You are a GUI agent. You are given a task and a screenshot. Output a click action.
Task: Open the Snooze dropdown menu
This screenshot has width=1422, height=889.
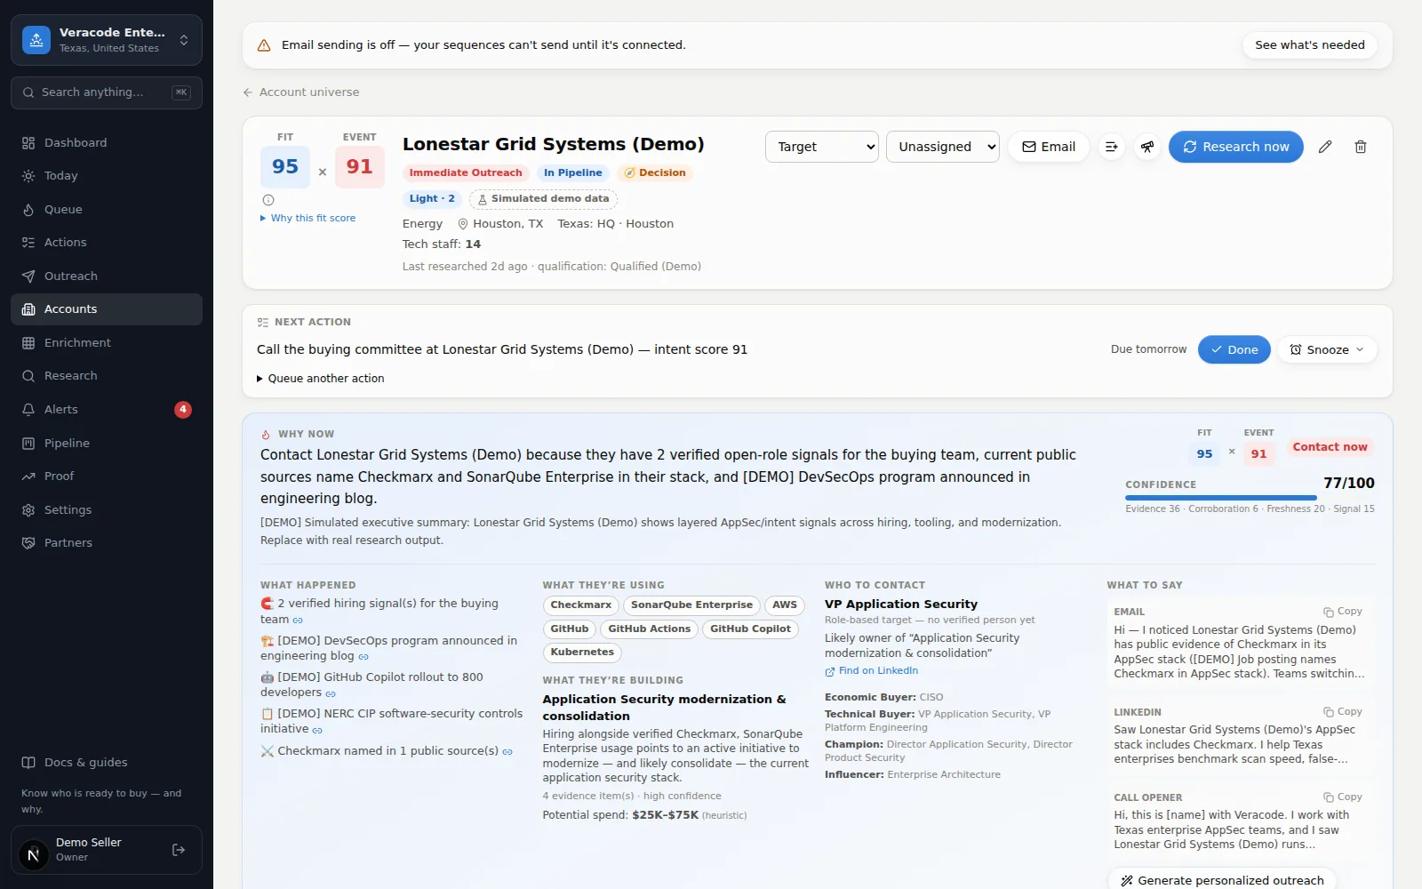1328,349
